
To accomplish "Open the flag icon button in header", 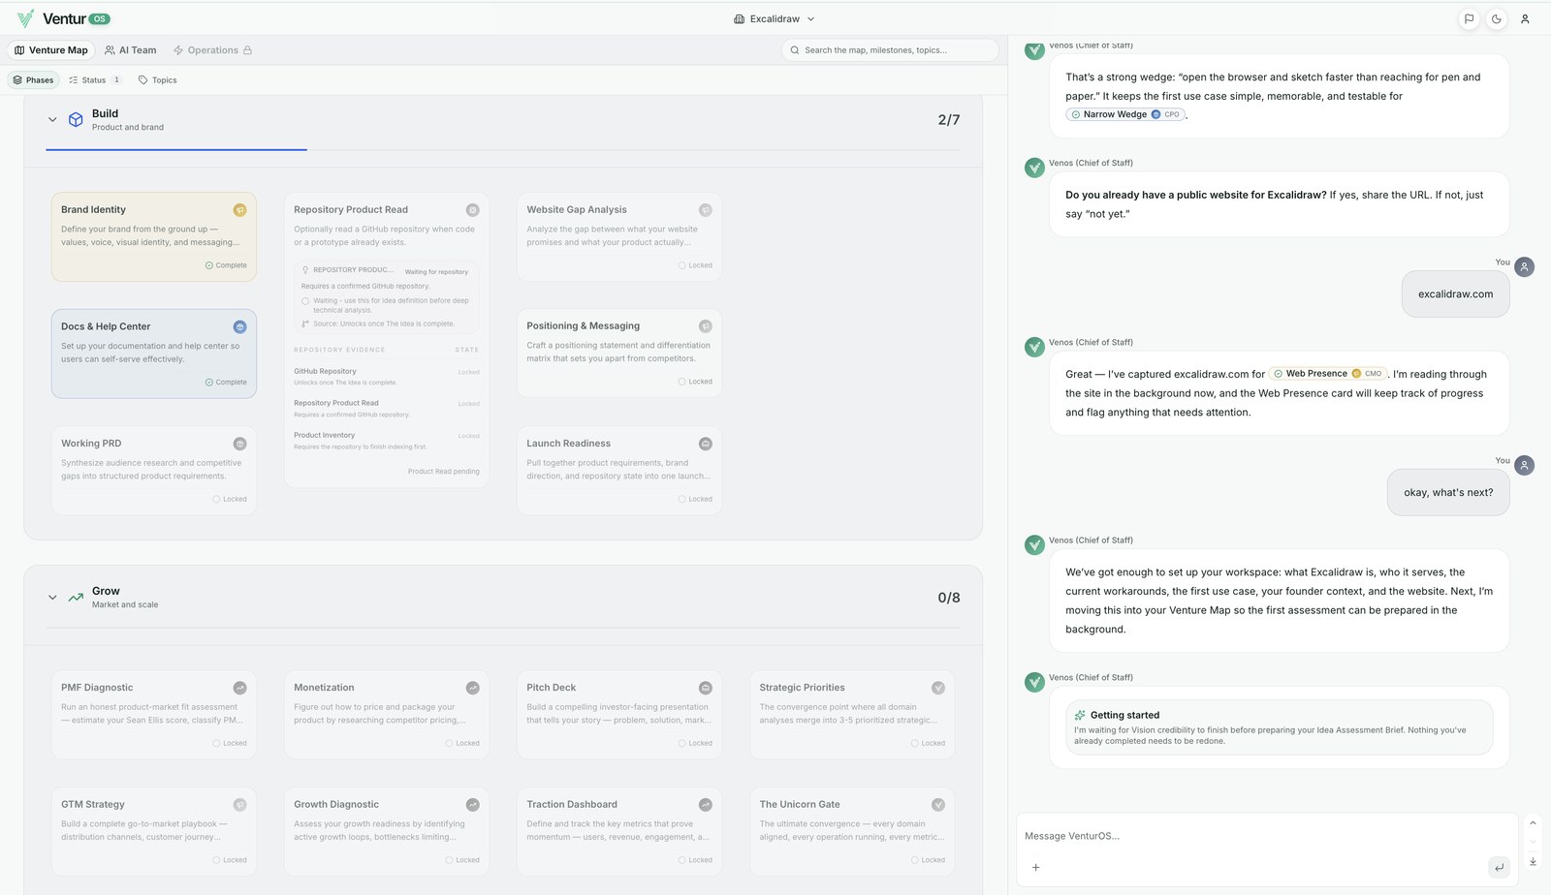I will (x=1469, y=18).
